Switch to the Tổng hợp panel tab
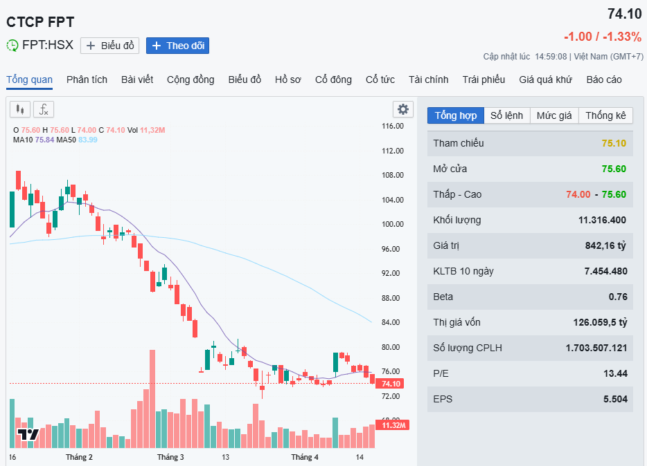The height and width of the screenshot is (466, 647). pyautogui.click(x=456, y=115)
